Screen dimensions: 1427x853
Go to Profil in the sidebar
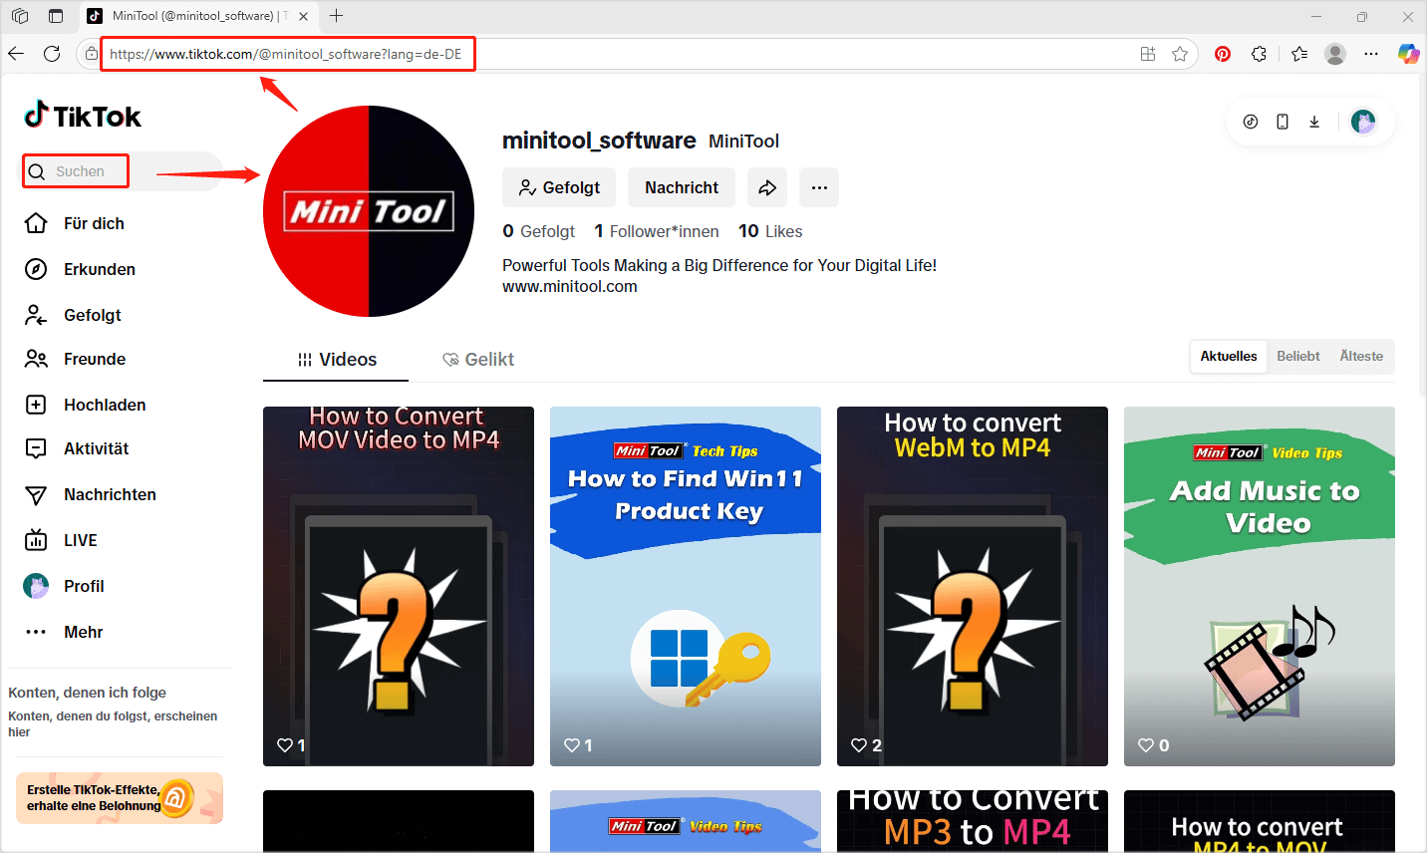pos(65,586)
